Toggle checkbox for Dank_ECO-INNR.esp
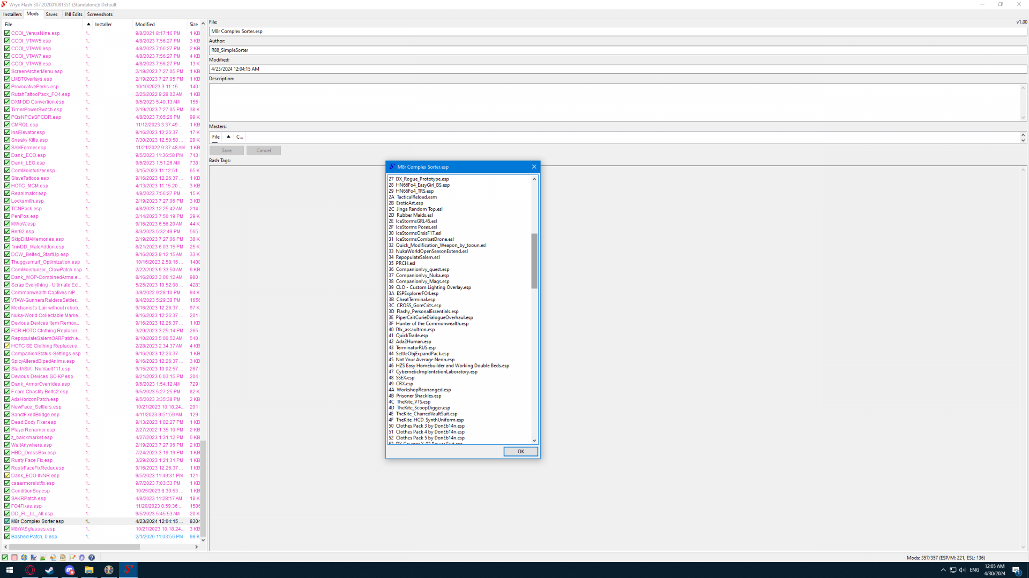 [x=7, y=475]
